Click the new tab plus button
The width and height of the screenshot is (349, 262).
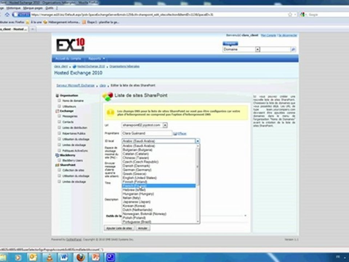point(32,29)
